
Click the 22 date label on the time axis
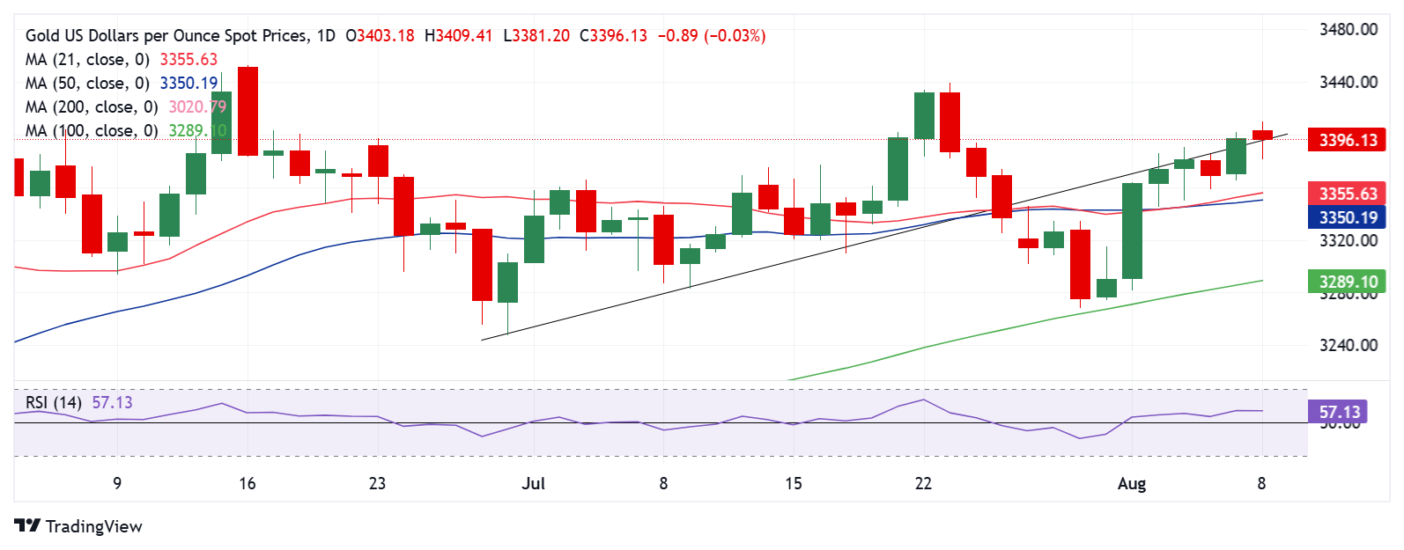pyautogui.click(x=923, y=483)
